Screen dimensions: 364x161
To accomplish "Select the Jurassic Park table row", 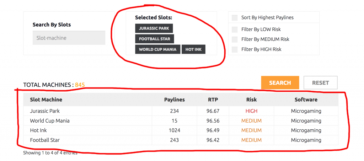I will pyautogui.click(x=181, y=111).
